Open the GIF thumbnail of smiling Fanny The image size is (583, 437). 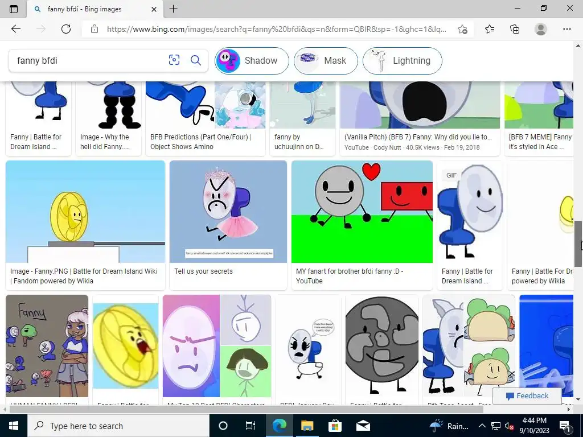470,212
